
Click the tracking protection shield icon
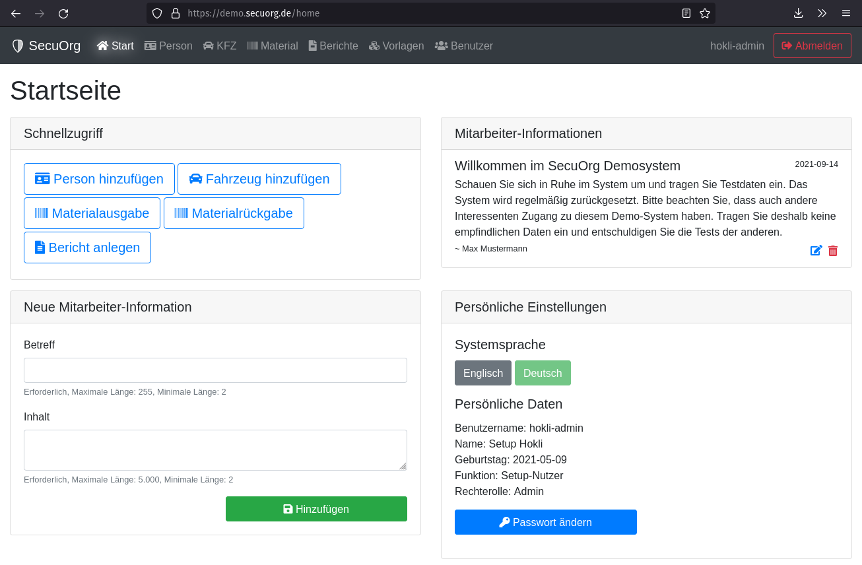157,13
